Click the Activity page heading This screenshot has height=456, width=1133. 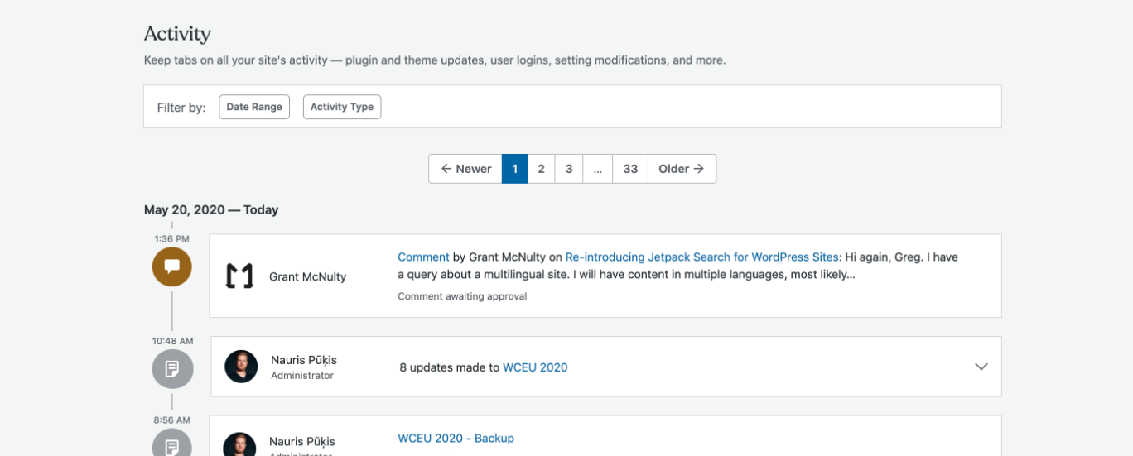[x=177, y=34]
